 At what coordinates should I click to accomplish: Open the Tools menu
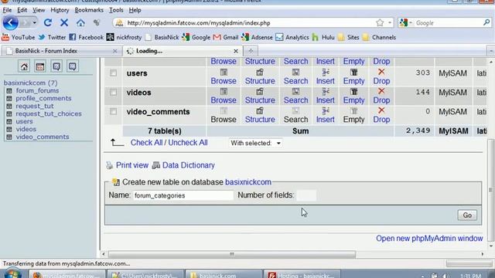pos(116,10)
